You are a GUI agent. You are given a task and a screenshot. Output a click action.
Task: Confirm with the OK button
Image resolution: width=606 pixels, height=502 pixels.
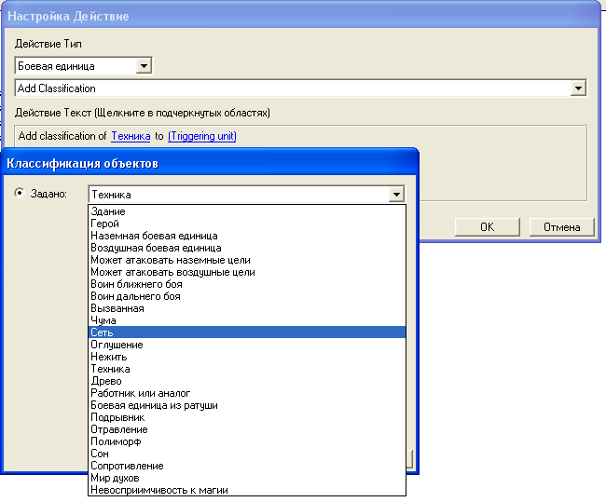[487, 227]
